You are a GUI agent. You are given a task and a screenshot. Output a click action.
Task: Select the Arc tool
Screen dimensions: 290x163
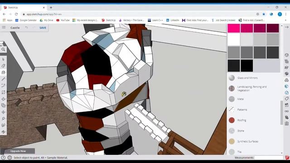(x=3, y=86)
